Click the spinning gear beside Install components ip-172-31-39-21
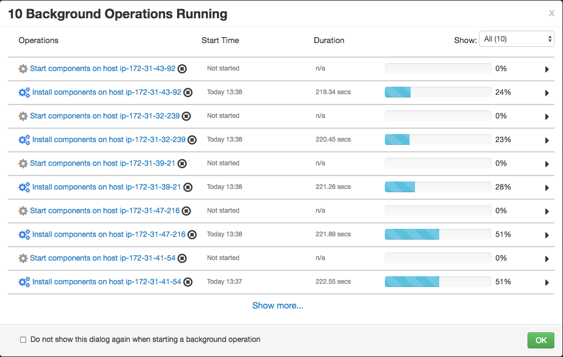 tap(24, 187)
